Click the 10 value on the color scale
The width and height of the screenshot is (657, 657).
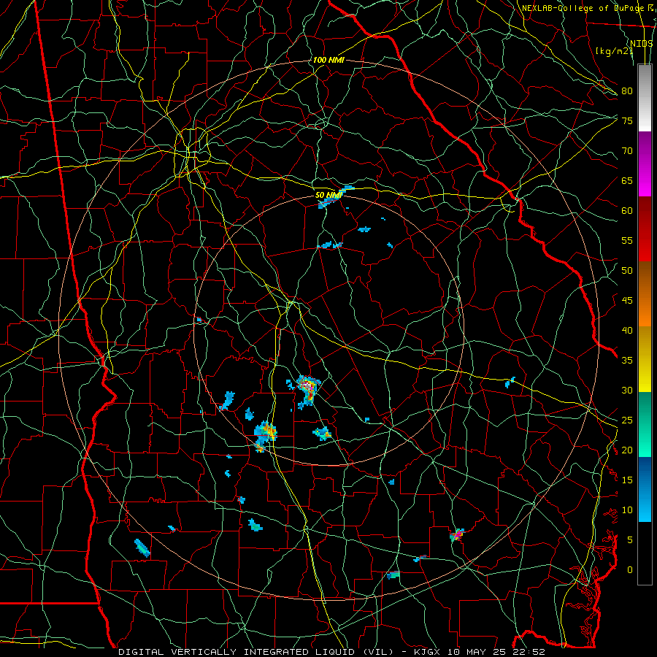pyautogui.click(x=627, y=510)
